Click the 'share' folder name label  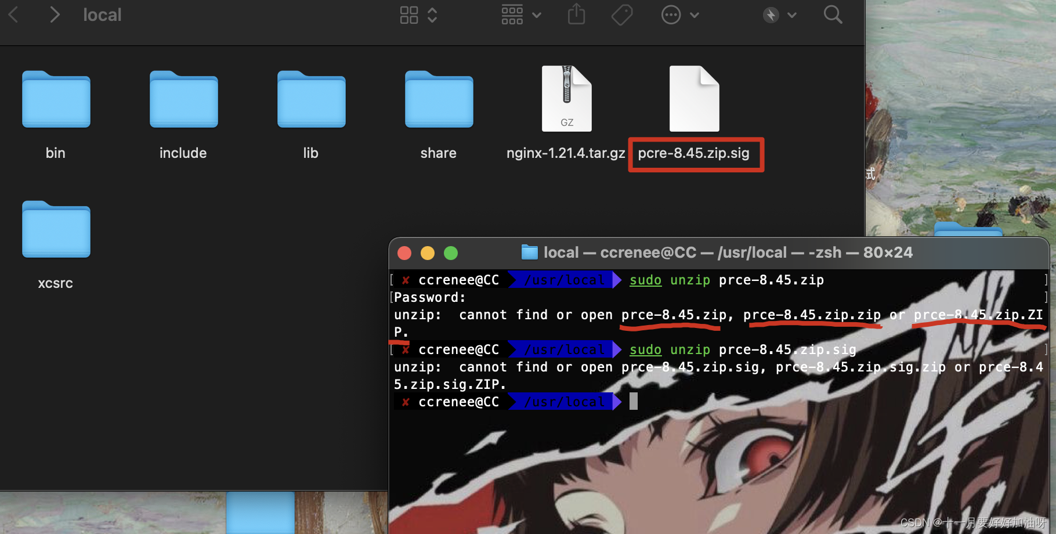tap(439, 153)
